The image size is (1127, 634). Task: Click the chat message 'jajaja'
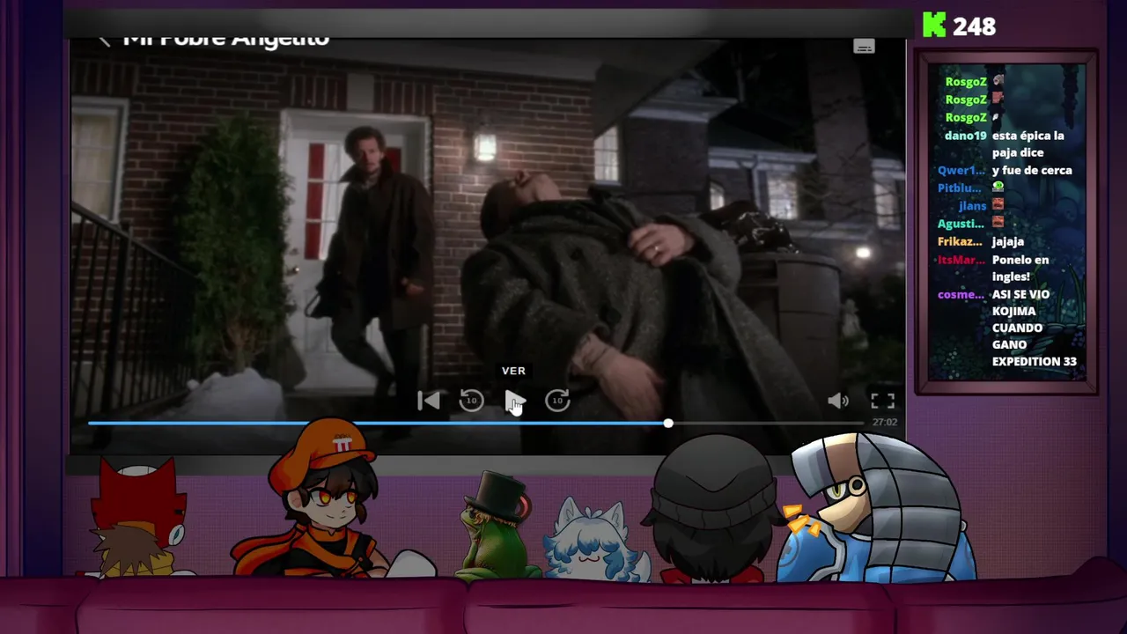point(1008,241)
